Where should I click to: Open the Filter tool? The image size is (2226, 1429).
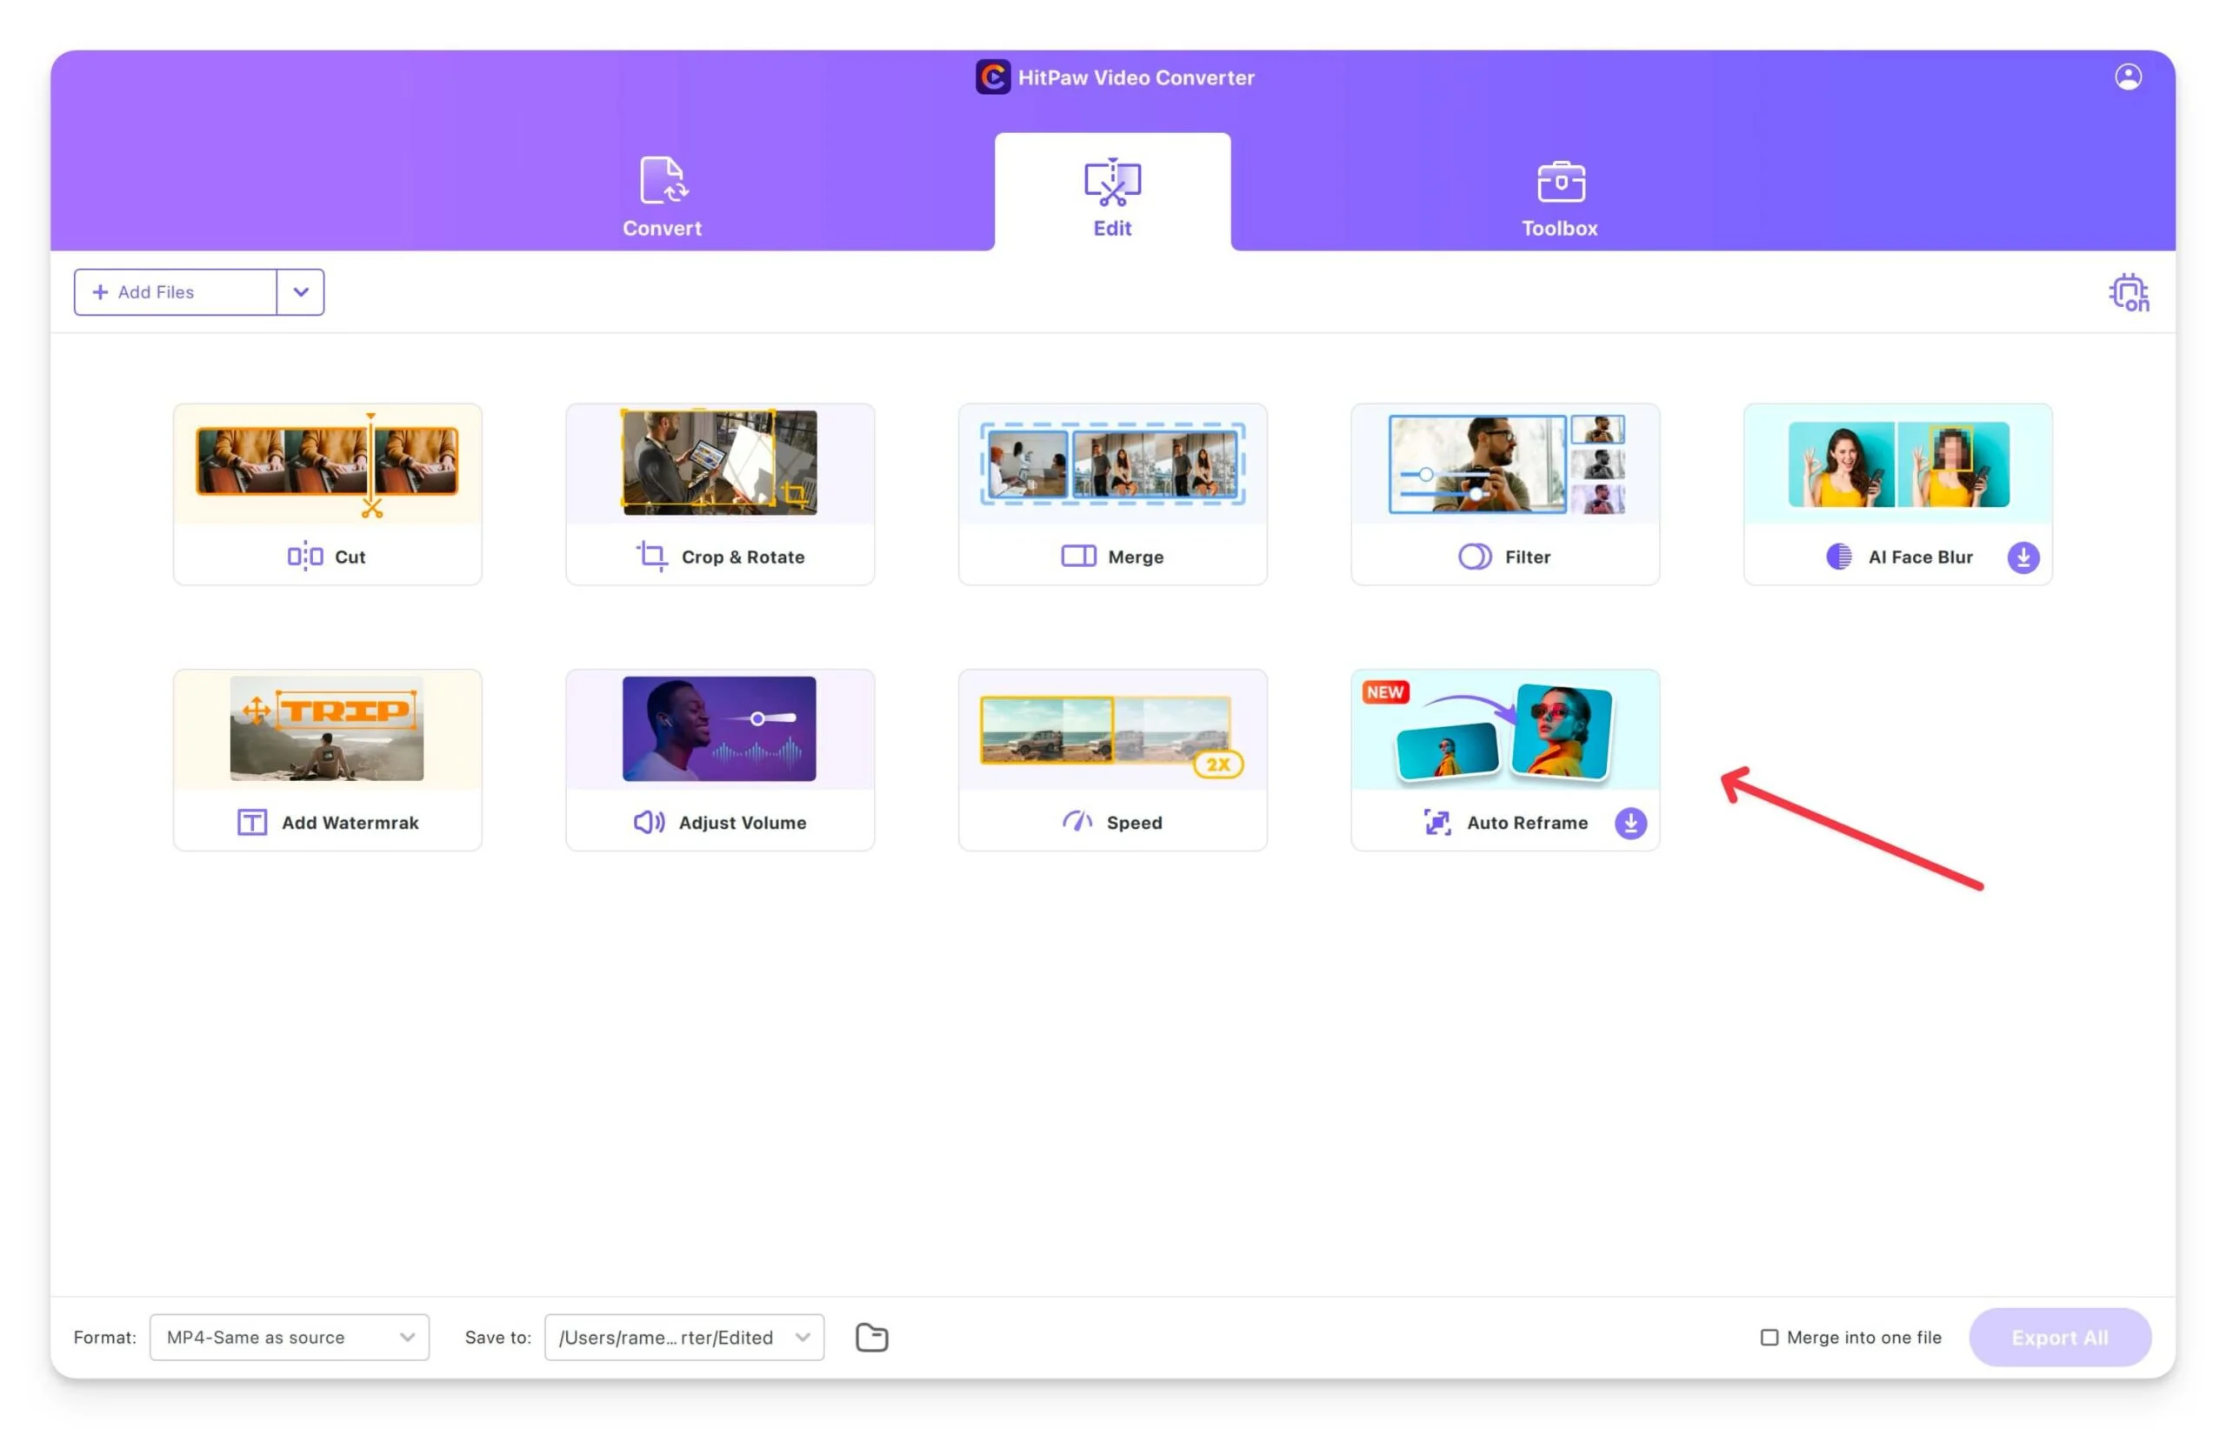coord(1503,494)
